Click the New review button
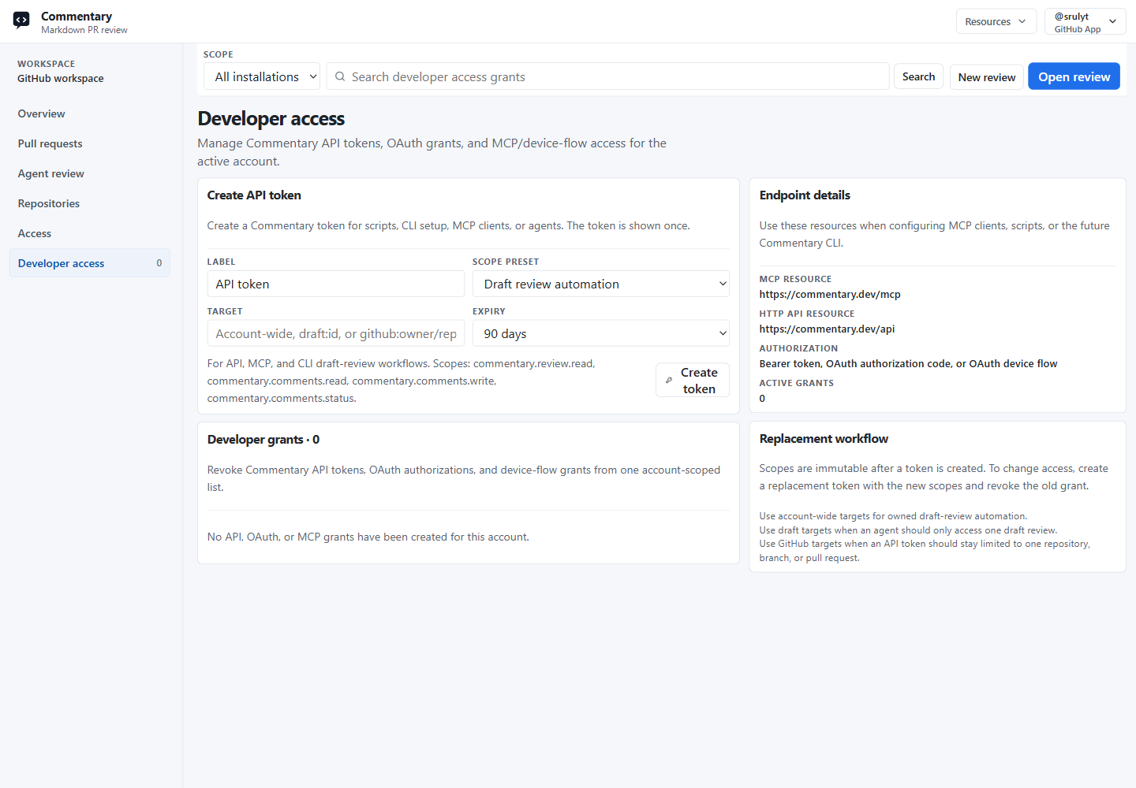The height and width of the screenshot is (788, 1136). tap(987, 77)
